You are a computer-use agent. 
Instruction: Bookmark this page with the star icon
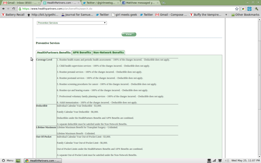click(237, 9)
